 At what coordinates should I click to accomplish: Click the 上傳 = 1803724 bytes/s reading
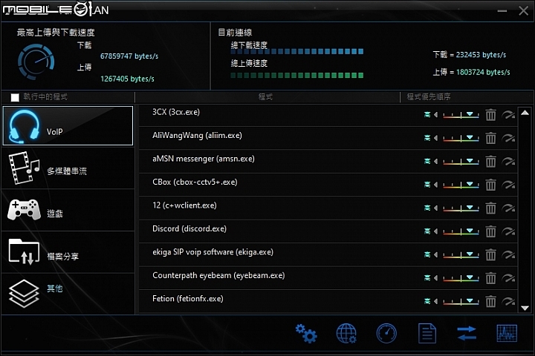click(x=472, y=72)
